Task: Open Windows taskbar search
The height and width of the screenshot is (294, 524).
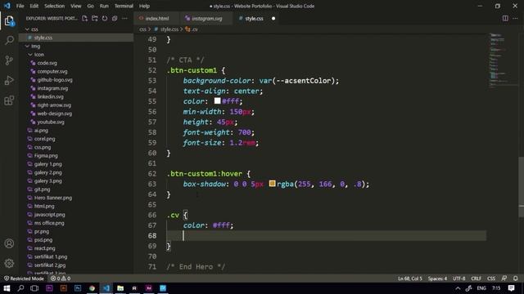Action: click(20, 288)
